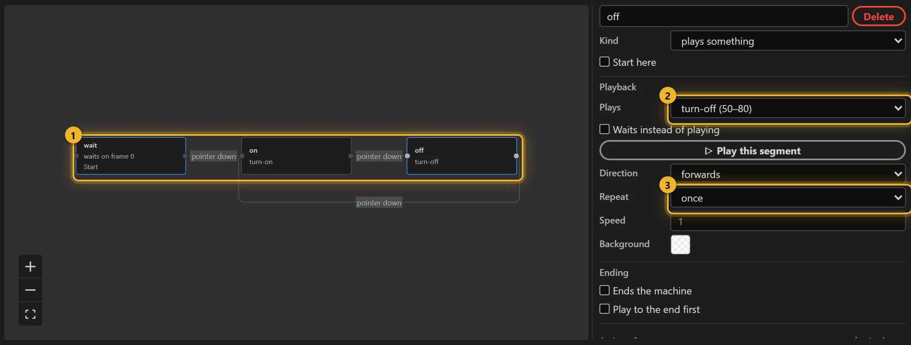Open the Repeat dropdown set to once
Image resolution: width=911 pixels, height=345 pixels.
[x=788, y=198]
